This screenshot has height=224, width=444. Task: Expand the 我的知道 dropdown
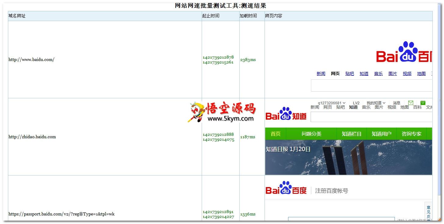coord(376,103)
